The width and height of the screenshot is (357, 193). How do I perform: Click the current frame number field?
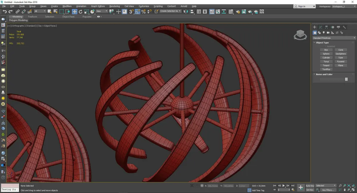point(284,190)
